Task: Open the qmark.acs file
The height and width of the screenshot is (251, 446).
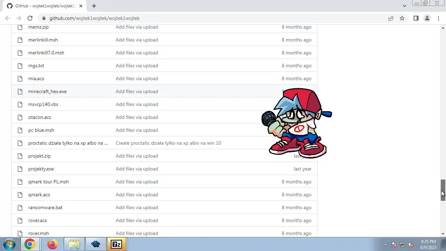Action: tap(39, 195)
